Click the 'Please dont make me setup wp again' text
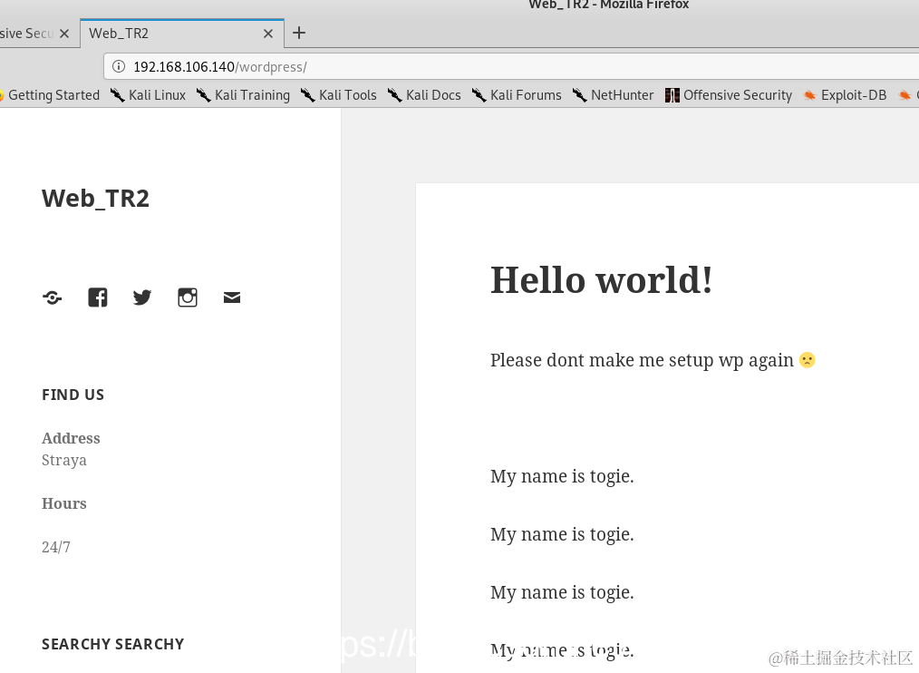This screenshot has height=673, width=919. click(x=642, y=360)
